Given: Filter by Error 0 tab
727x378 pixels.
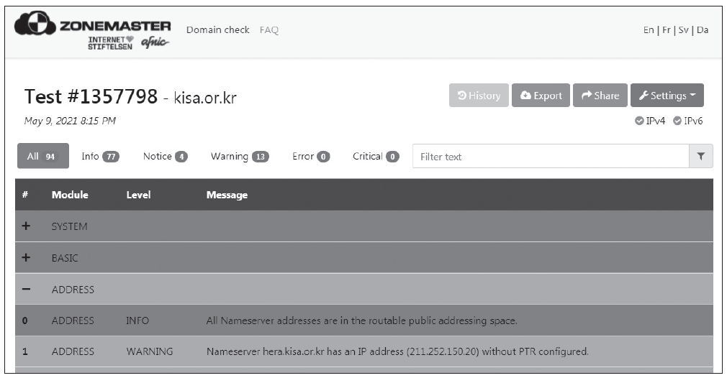Looking at the screenshot, I should click(x=311, y=157).
